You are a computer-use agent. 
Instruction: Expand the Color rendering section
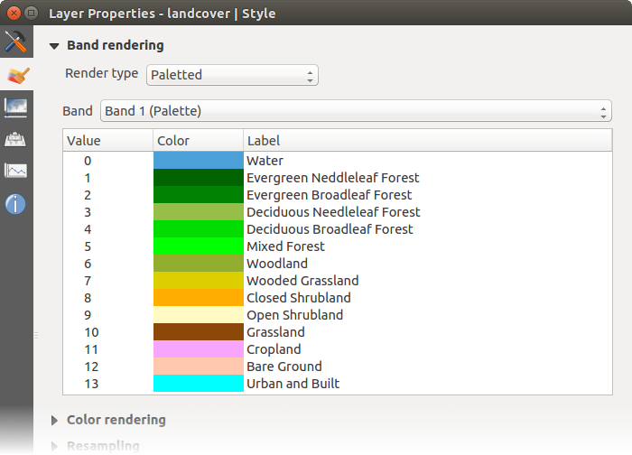tap(54, 420)
